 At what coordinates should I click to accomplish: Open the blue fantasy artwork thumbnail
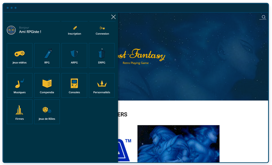178,144
